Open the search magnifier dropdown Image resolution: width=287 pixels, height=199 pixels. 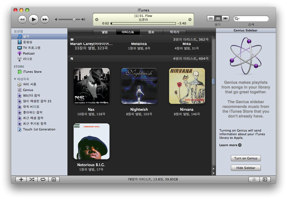coord(237,19)
